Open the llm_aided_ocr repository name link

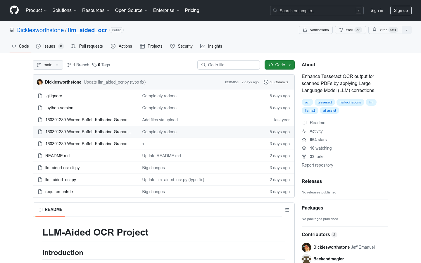point(87,30)
